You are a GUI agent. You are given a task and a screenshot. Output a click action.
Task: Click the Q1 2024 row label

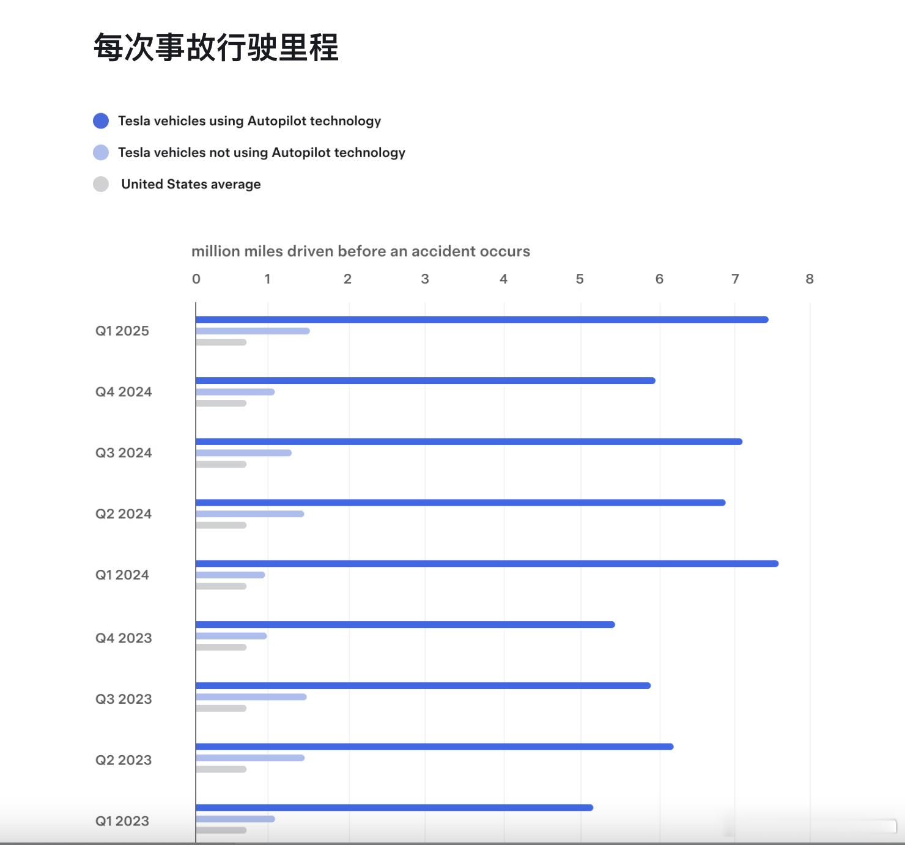pos(122,575)
